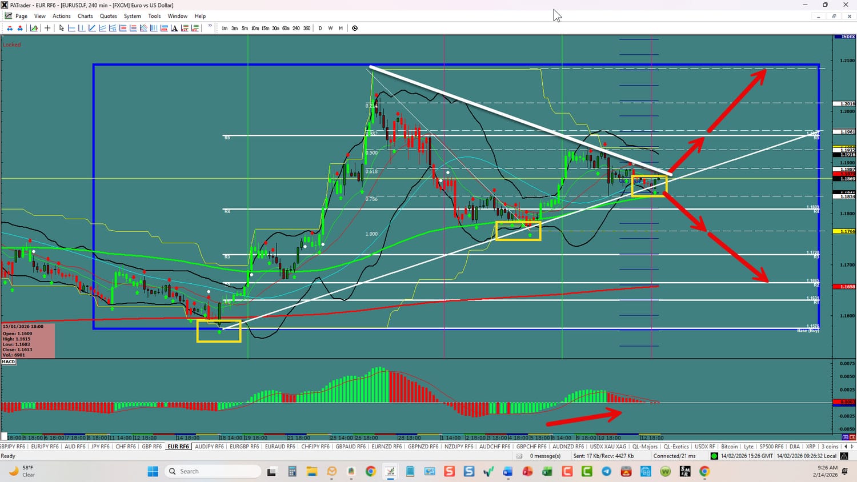The width and height of the screenshot is (857, 482).
Task: Switch chart to 15m timeframe
Action: [265, 28]
